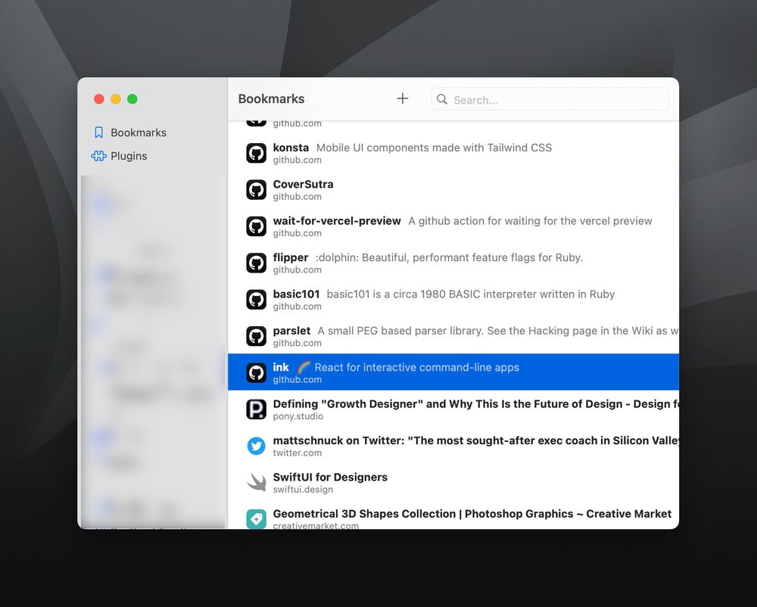
Task: Click the bookmark ribbon sidebar icon
Action: [98, 132]
